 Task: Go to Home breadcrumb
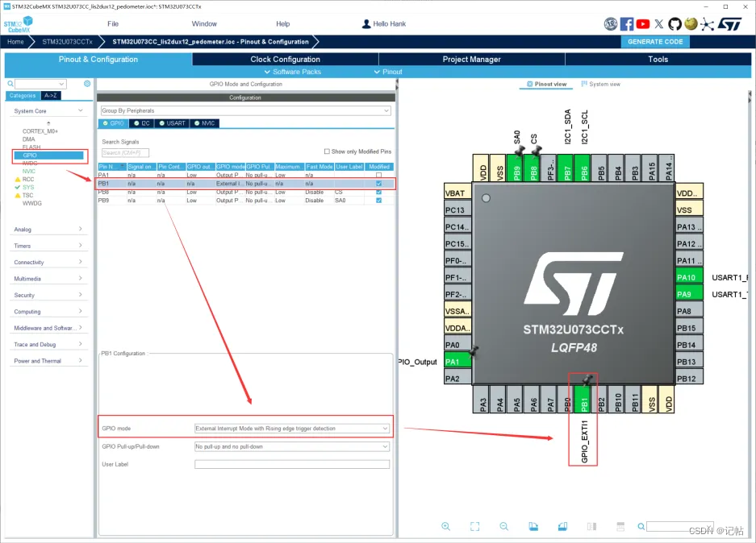tap(15, 42)
